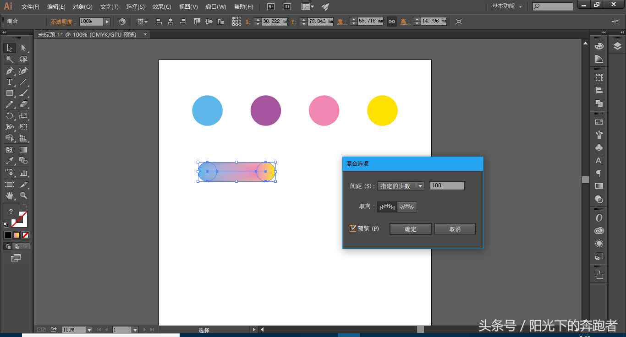
Task: Toggle constrain width and height proportions link
Action: tap(391, 22)
